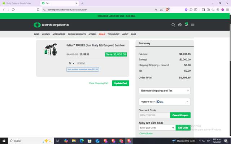Open site information icon in address bar

point(44,10)
